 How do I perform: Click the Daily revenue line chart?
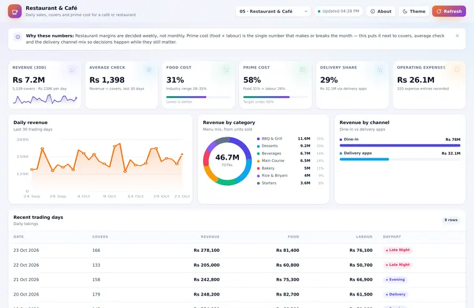coord(103,168)
